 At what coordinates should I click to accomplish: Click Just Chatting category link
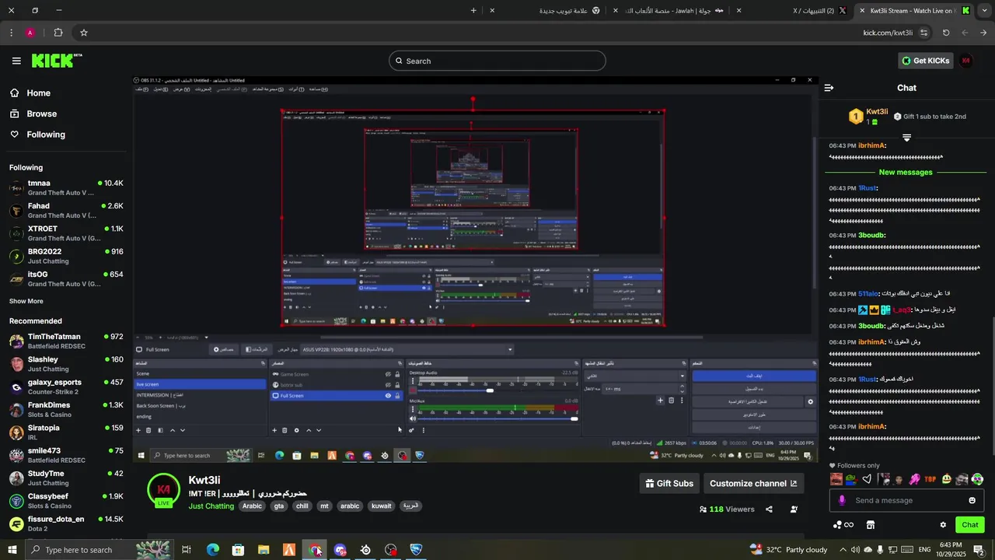211,506
